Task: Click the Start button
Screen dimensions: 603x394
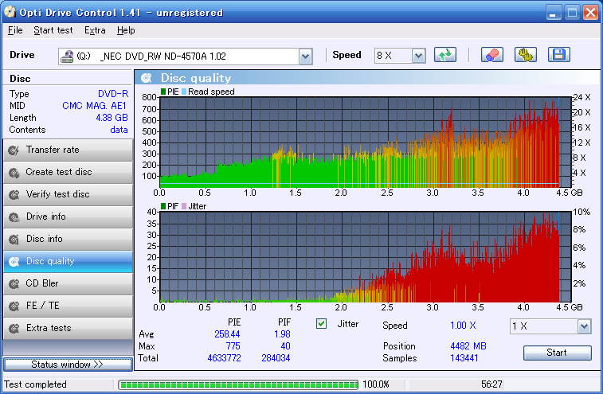Action: 558,353
